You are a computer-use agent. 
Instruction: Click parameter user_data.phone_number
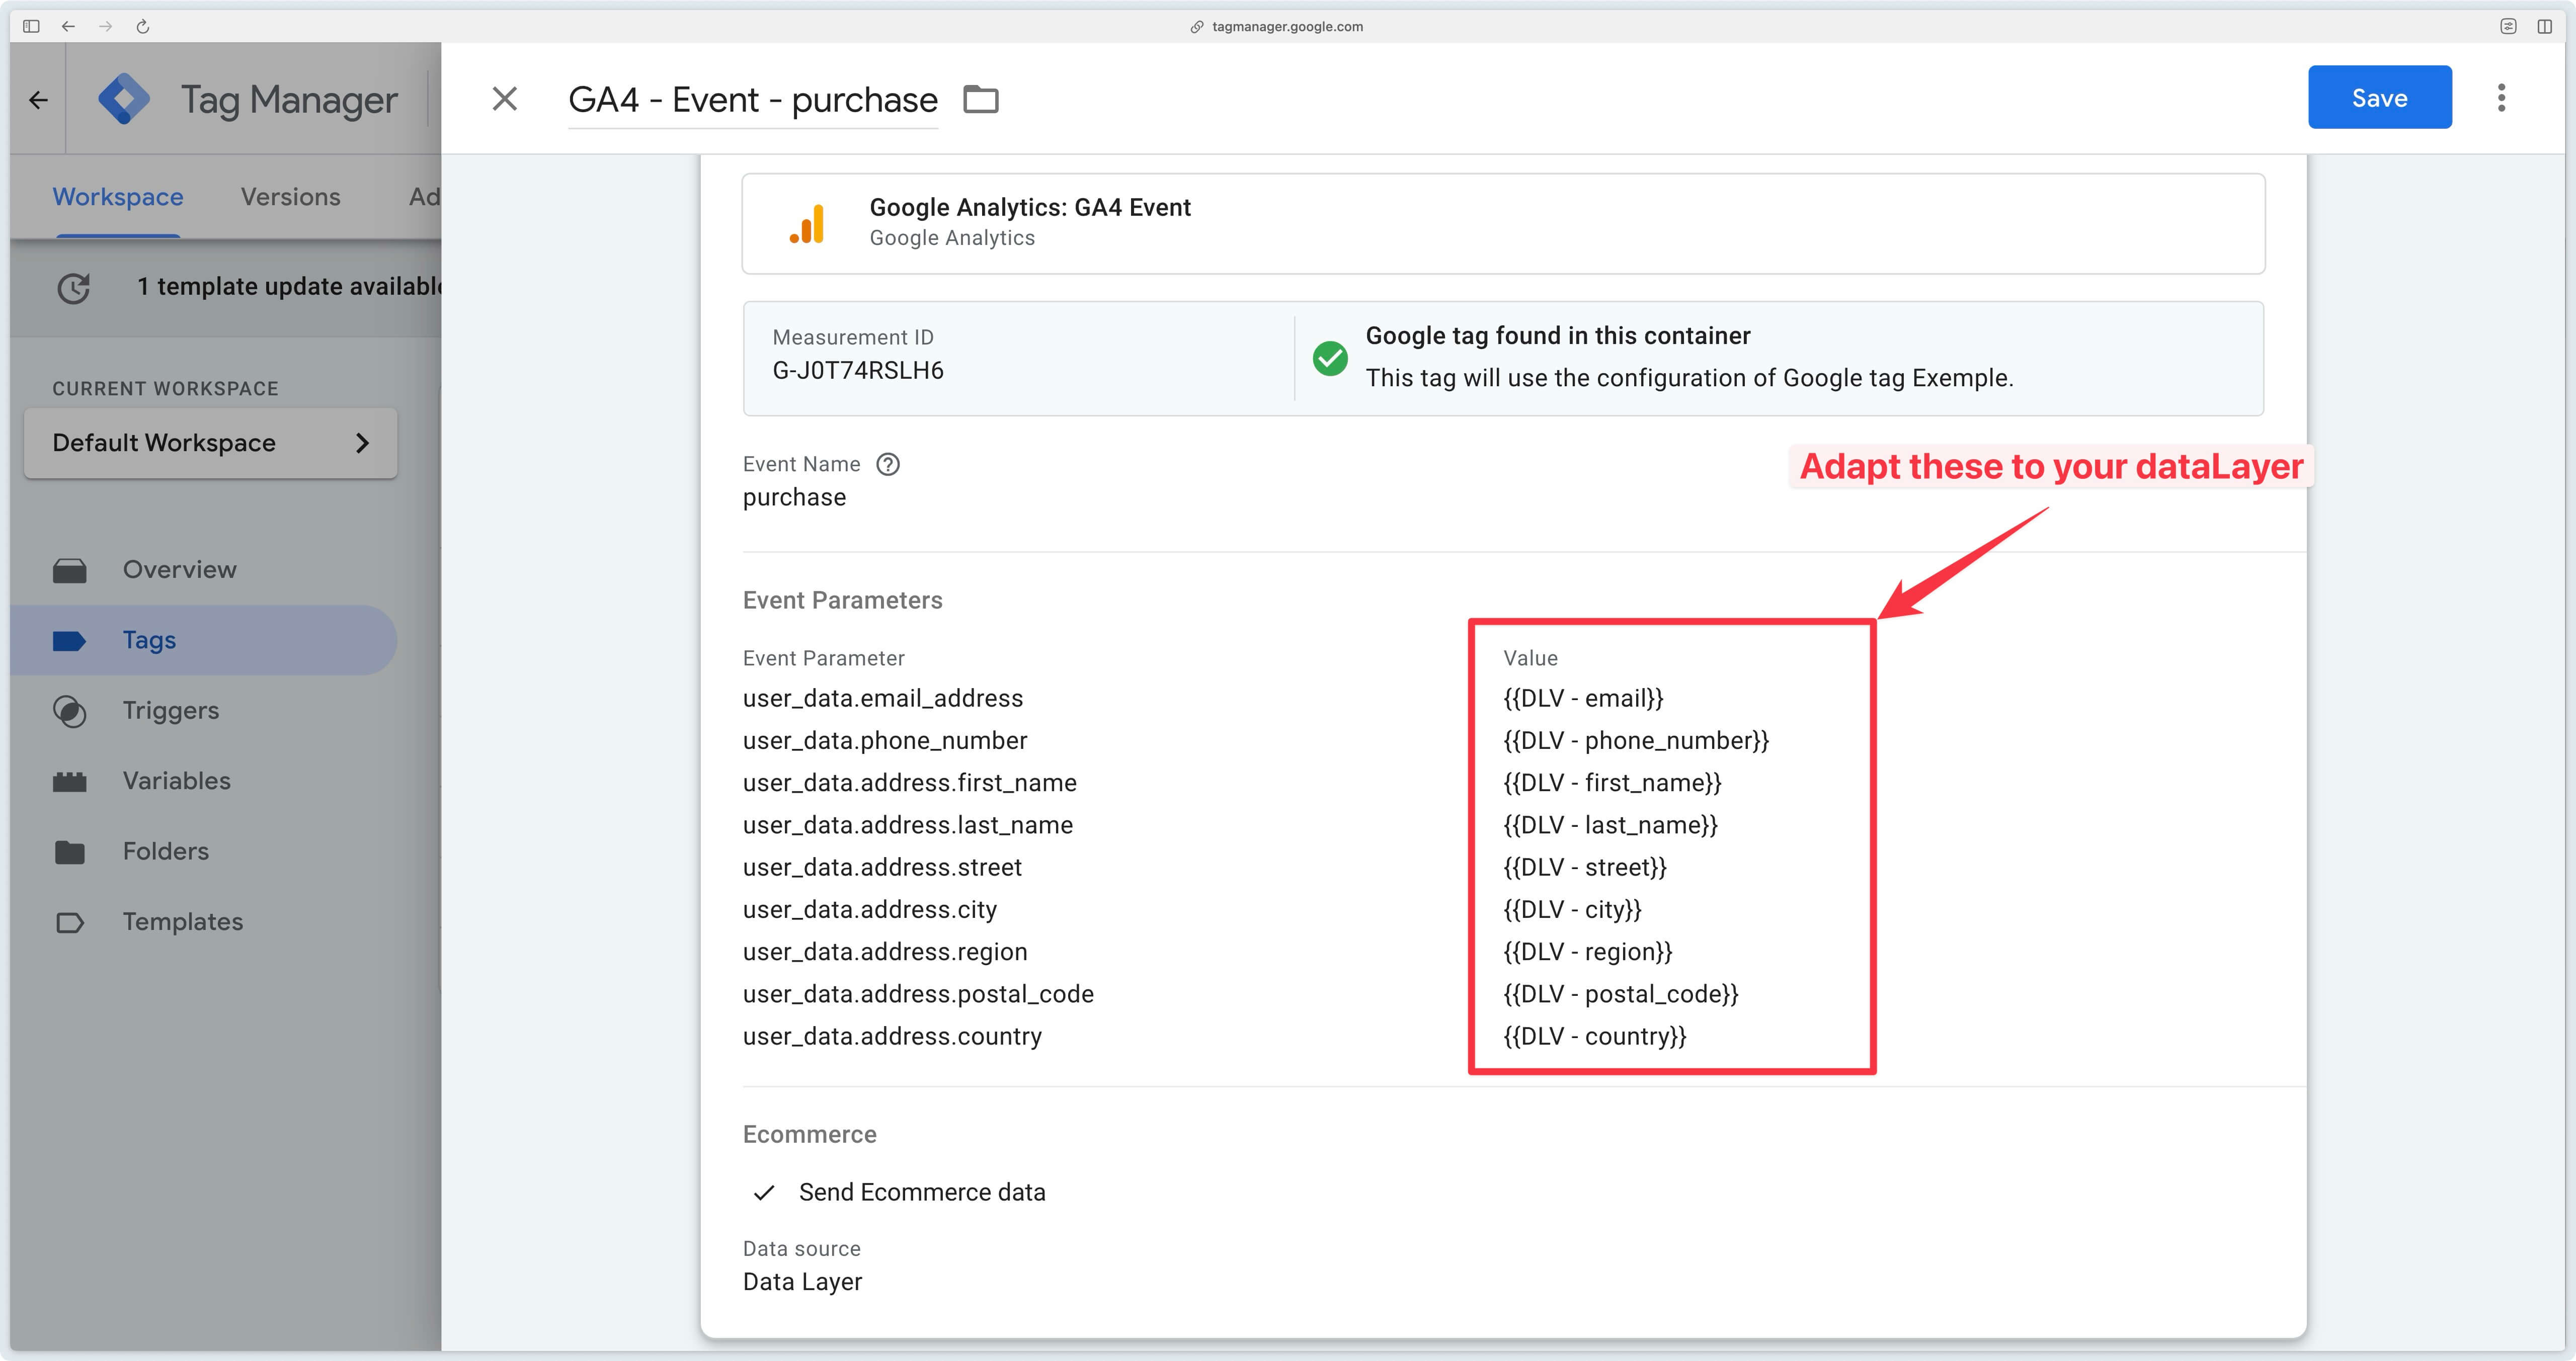point(884,740)
